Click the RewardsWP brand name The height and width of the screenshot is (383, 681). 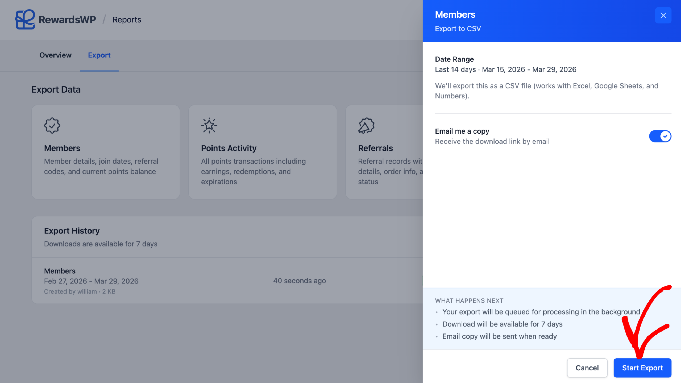[x=67, y=20]
